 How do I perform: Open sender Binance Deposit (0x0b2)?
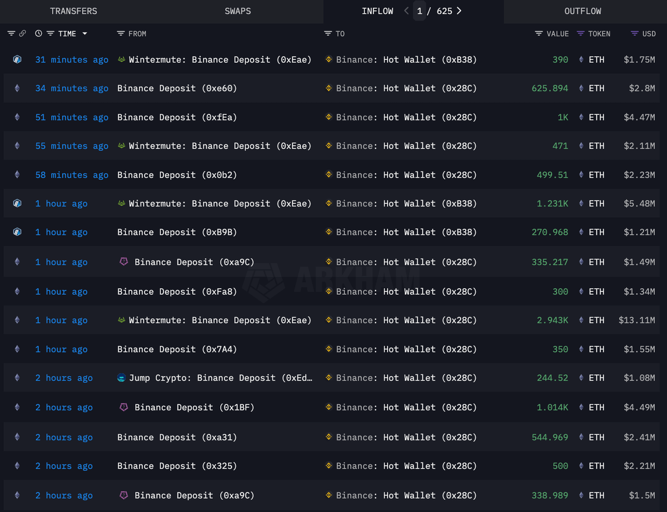pyautogui.click(x=177, y=175)
